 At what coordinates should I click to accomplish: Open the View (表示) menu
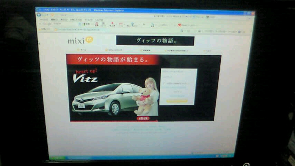point(64,20)
